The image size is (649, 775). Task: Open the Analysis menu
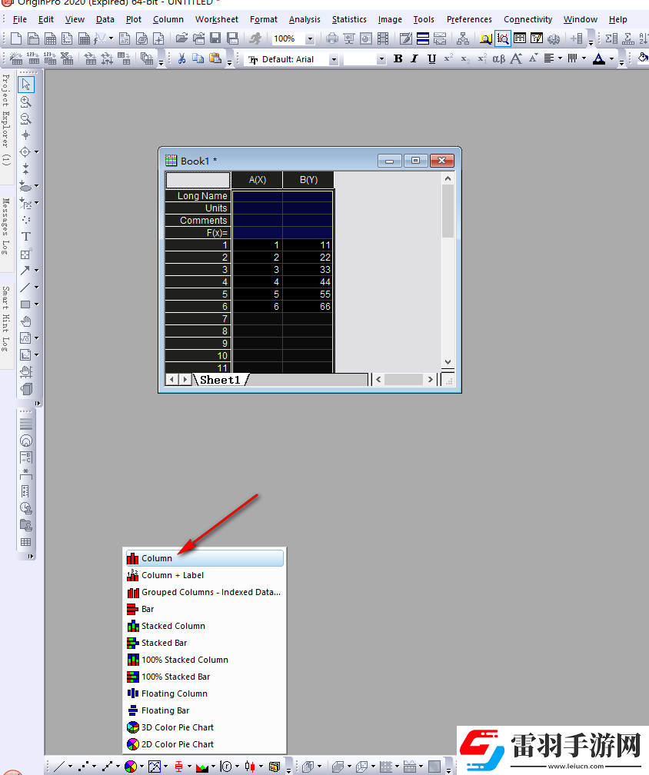click(305, 19)
